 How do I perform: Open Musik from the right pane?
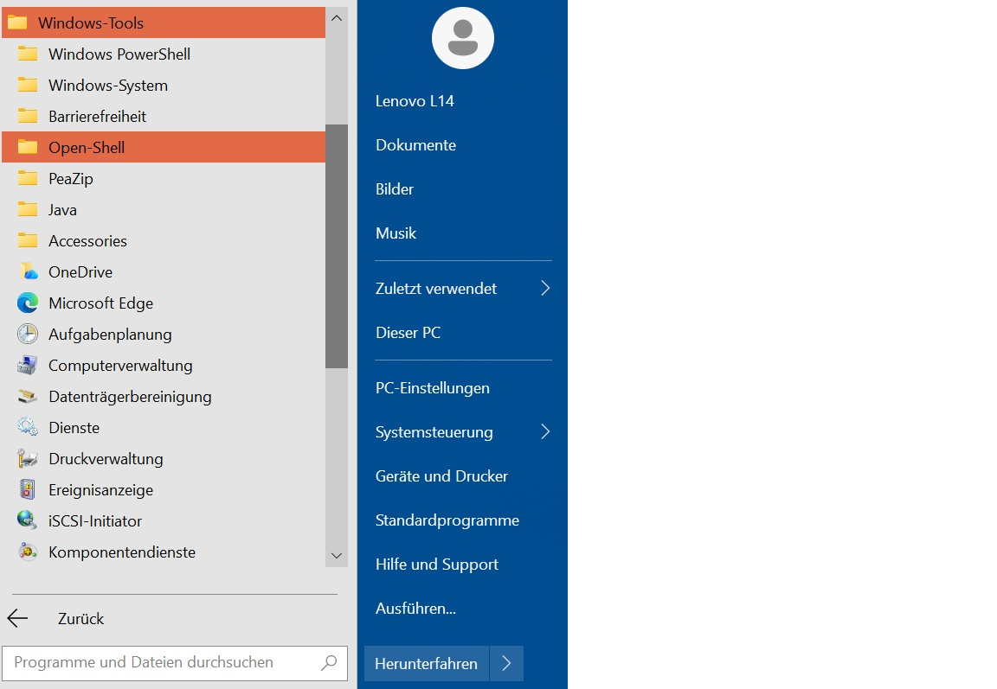click(396, 233)
